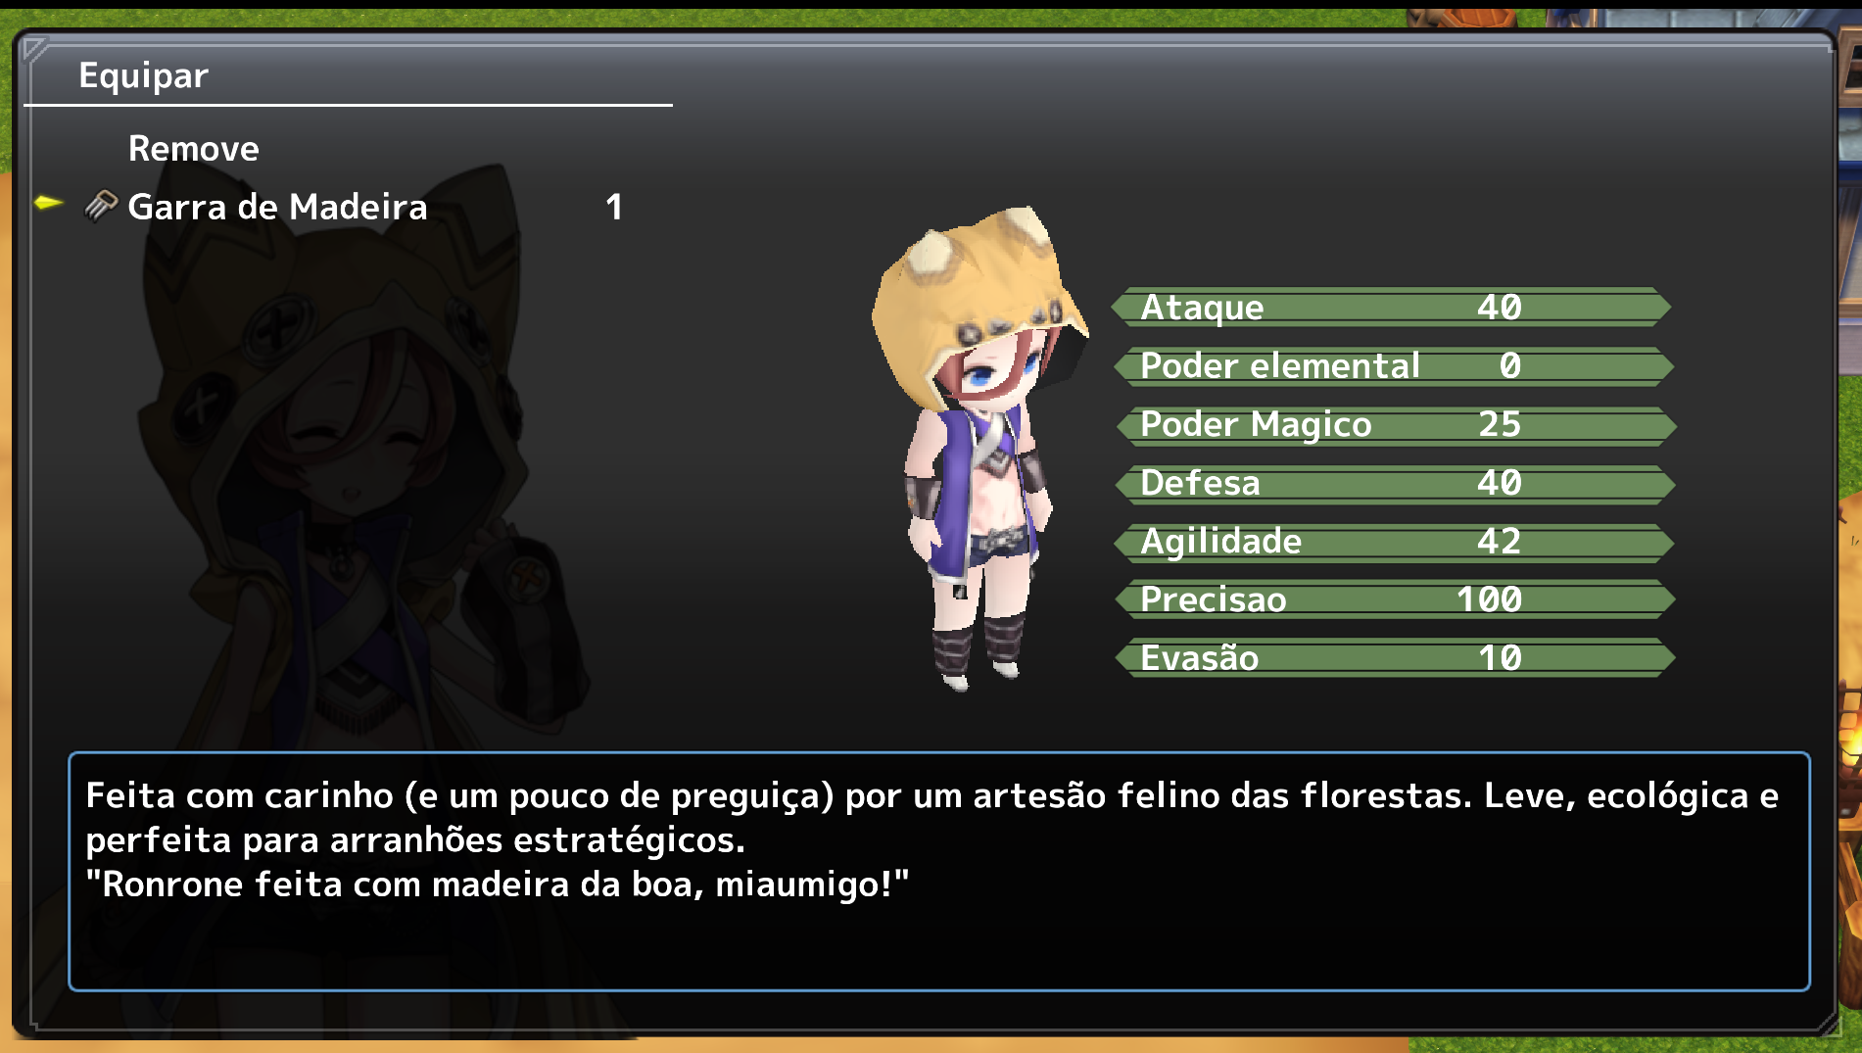Click the Poder elemental stat bar

pyautogui.click(x=1392, y=366)
